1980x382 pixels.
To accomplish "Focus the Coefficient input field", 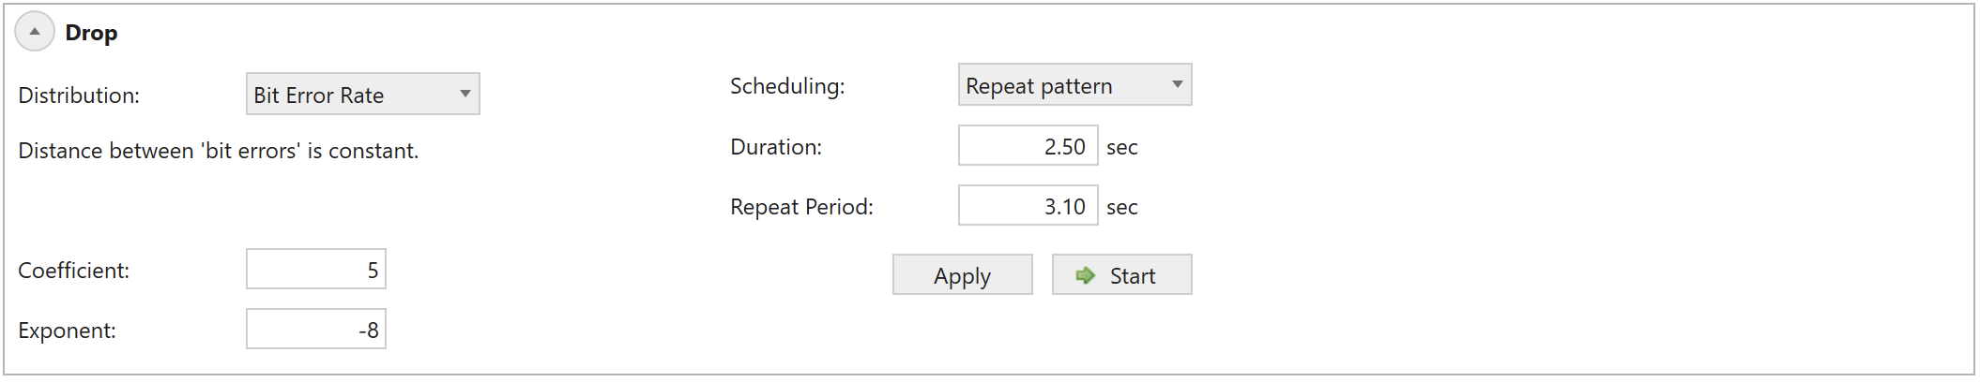I will click(316, 269).
